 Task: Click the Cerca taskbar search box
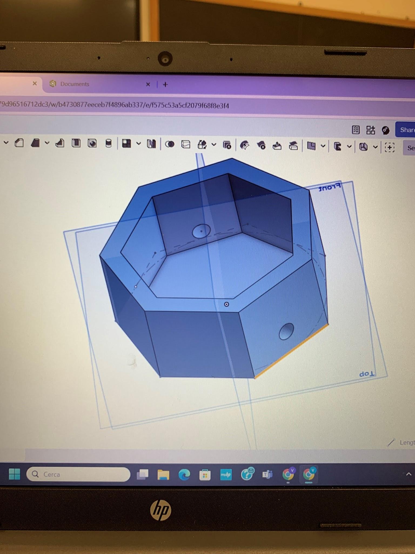pyautogui.click(x=78, y=474)
